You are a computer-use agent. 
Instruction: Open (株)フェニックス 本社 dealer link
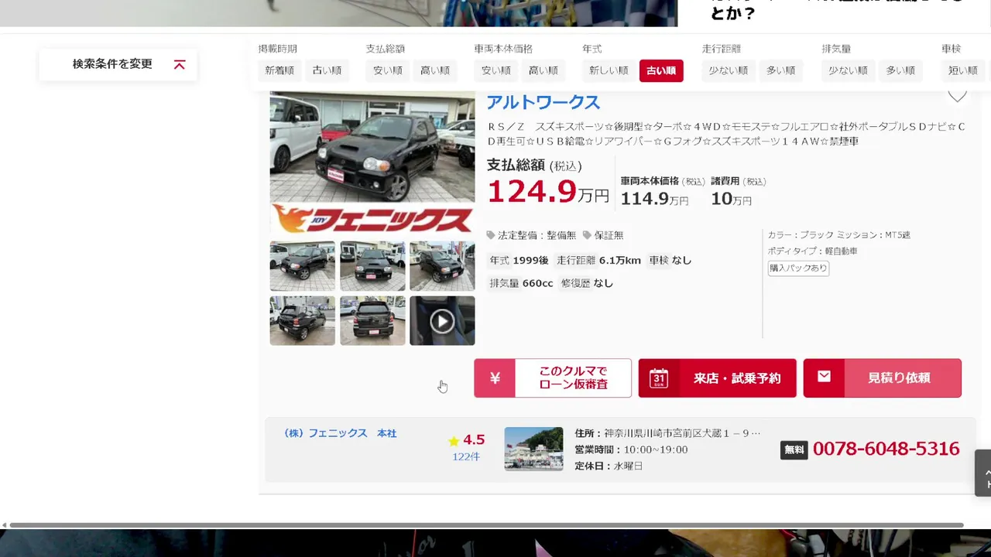pyautogui.click(x=340, y=433)
